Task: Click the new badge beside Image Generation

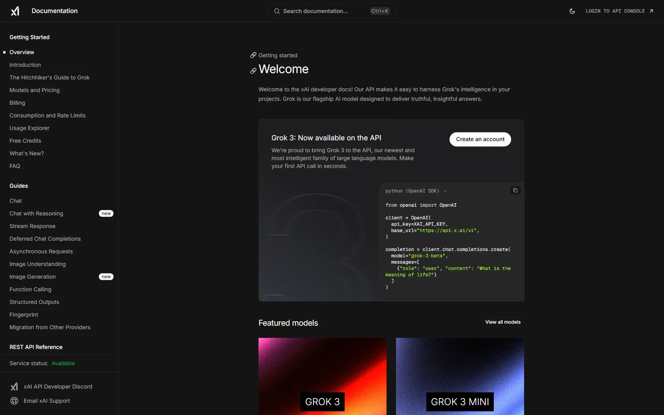Action: [x=106, y=277]
